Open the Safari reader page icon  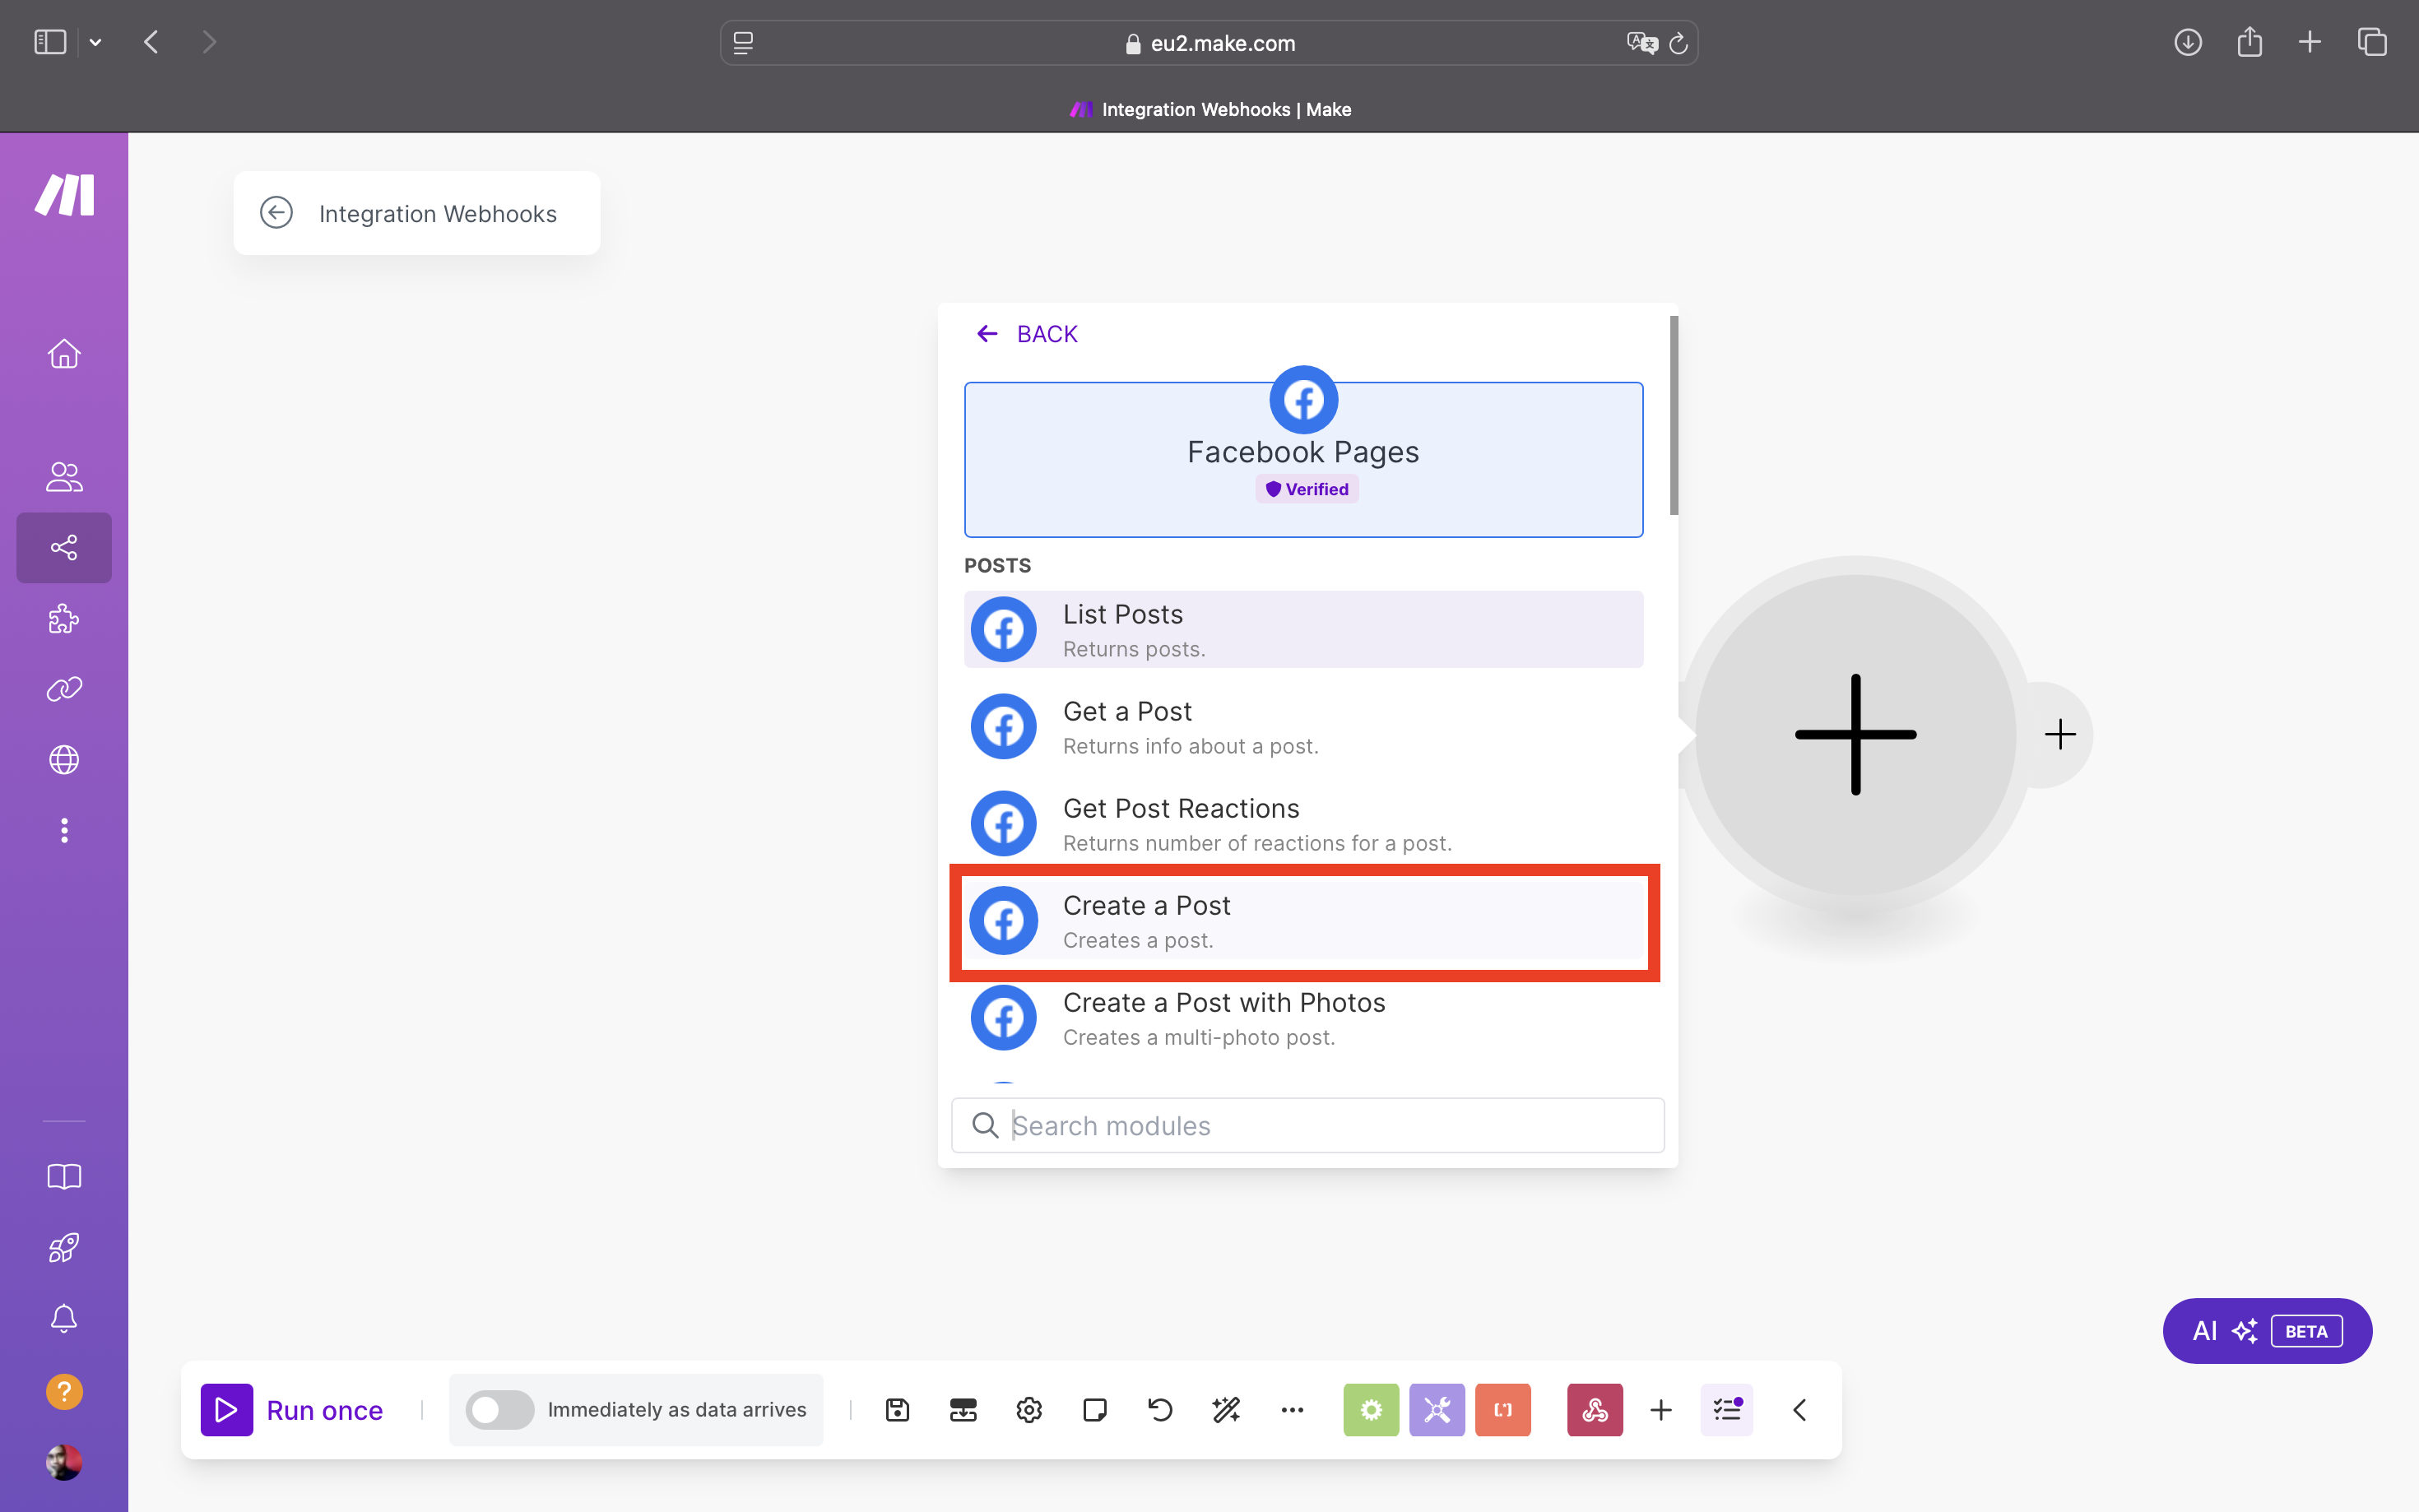pos(743,43)
